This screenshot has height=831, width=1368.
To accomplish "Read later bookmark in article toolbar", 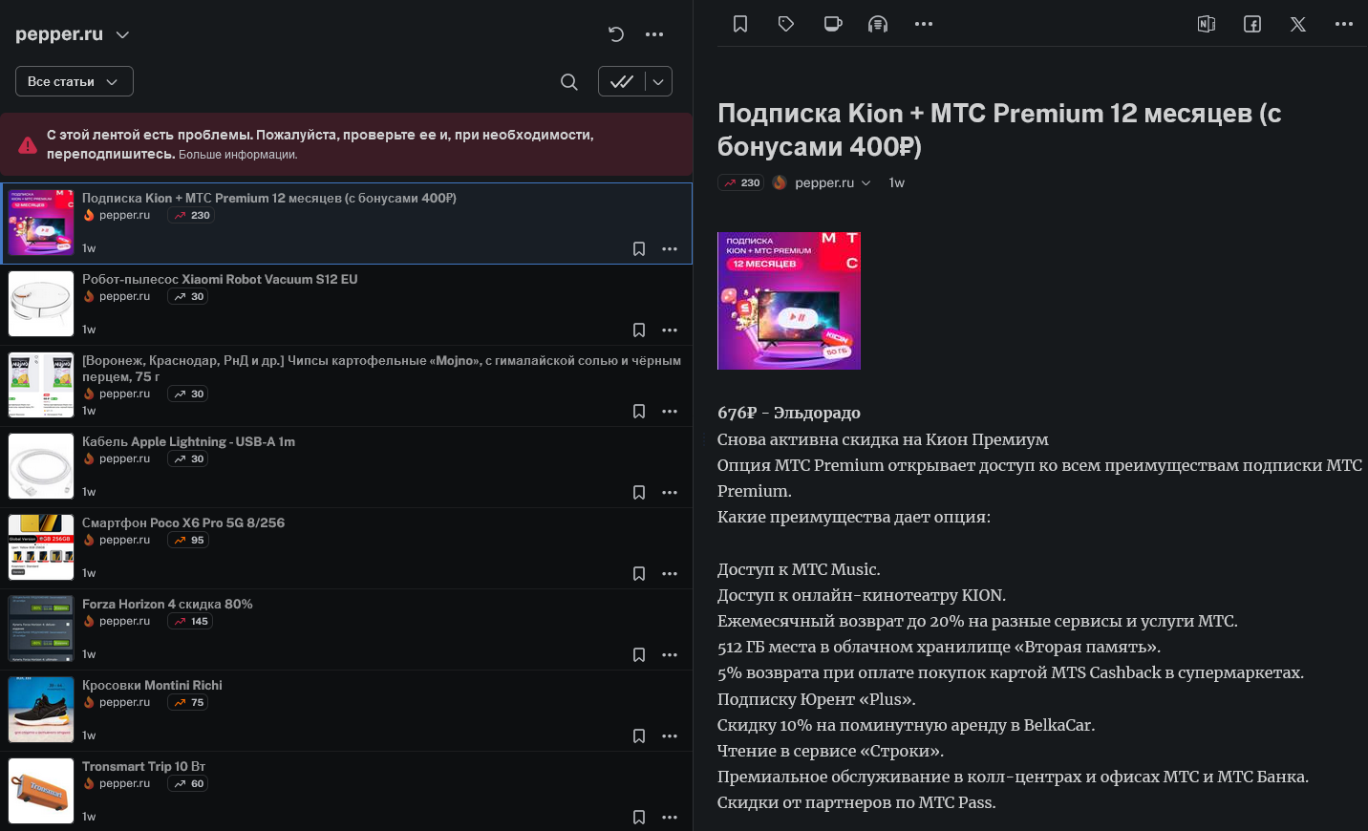I will [x=740, y=24].
